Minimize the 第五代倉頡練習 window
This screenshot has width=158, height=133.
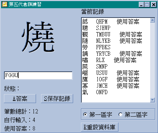pyautogui.click(x=141, y=5)
